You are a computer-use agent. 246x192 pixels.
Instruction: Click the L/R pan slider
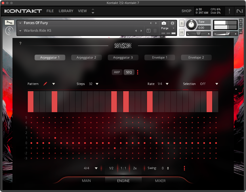[198, 34]
